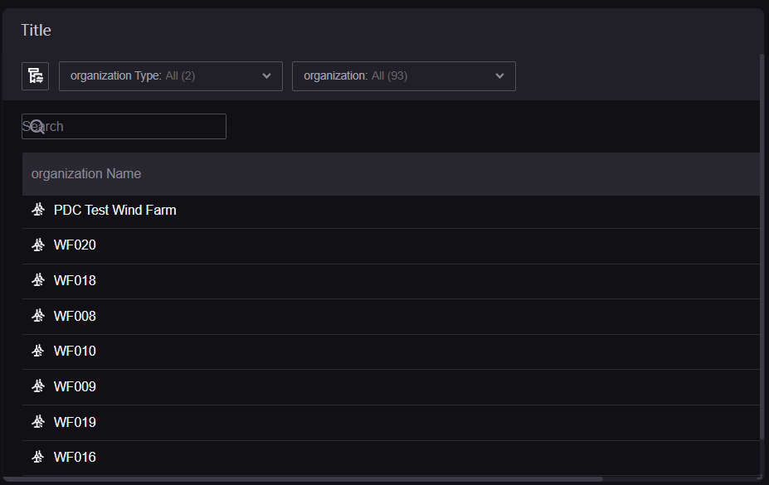This screenshot has height=485, width=769.
Task: Choose the WF016 organization row
Action: click(x=391, y=458)
